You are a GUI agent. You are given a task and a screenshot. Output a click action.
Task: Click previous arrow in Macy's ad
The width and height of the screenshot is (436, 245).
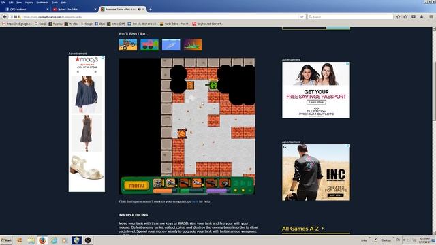coord(78,71)
